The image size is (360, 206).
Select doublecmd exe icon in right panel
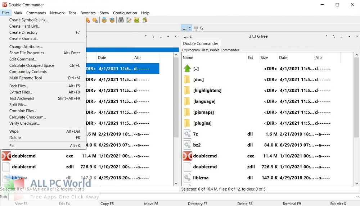tap(187, 156)
